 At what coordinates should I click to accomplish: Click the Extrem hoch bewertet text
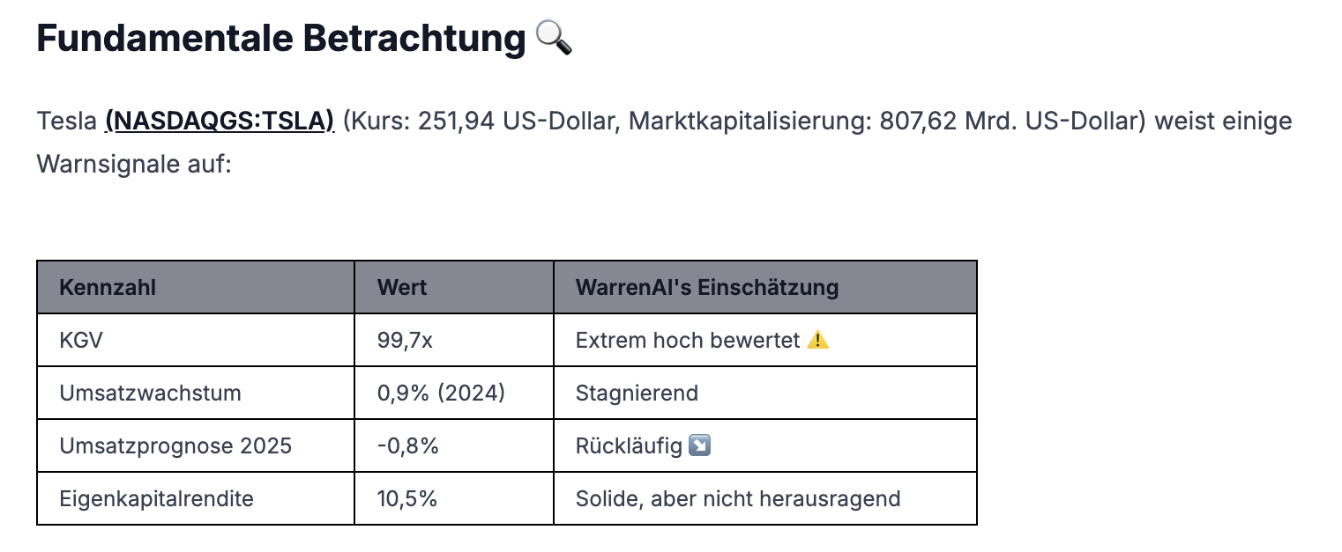[688, 340]
